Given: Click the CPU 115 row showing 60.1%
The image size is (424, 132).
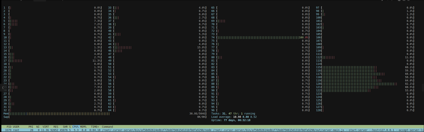Looking at the screenshot, I should 365,67.
